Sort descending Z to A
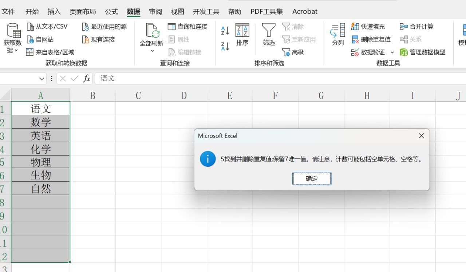Viewport: 466px width, 272px height. [225, 46]
